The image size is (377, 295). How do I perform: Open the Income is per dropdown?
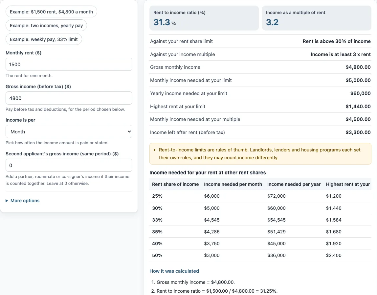[69, 131]
